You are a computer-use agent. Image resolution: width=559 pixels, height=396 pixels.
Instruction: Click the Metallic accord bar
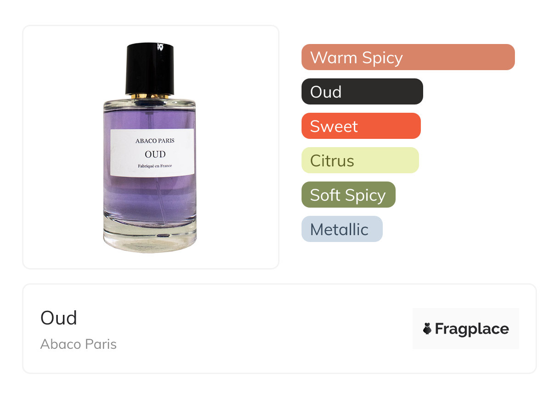(x=342, y=229)
